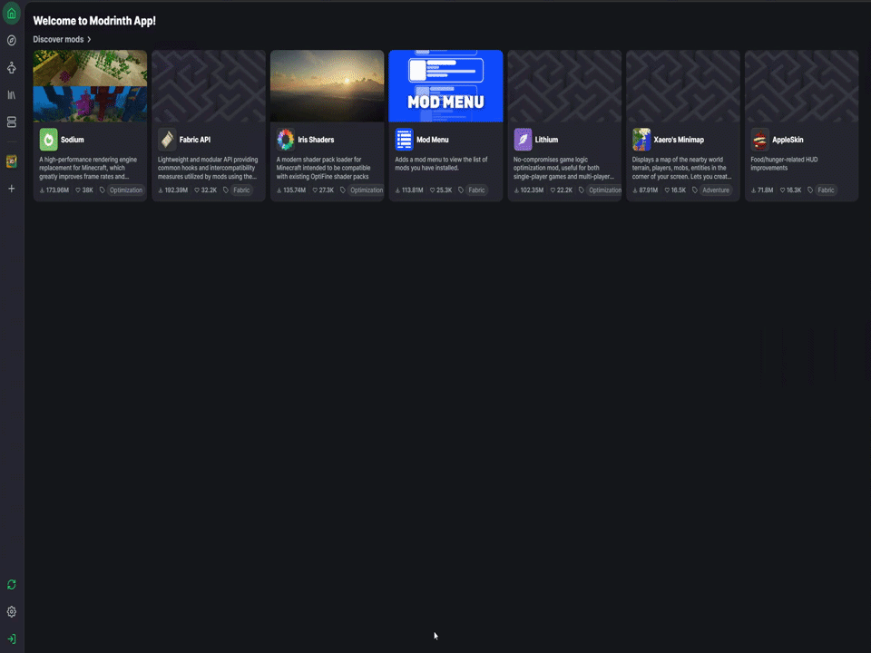Click the Fabric API mod logo icon
This screenshot has width=871, height=653.
(x=167, y=140)
